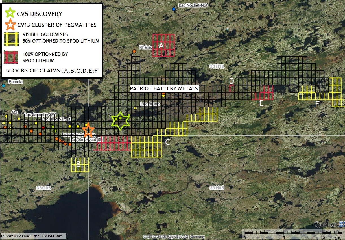Select the orange star icon in the legend
Image resolution: width=345 pixels, height=240 pixels.
click(10, 25)
